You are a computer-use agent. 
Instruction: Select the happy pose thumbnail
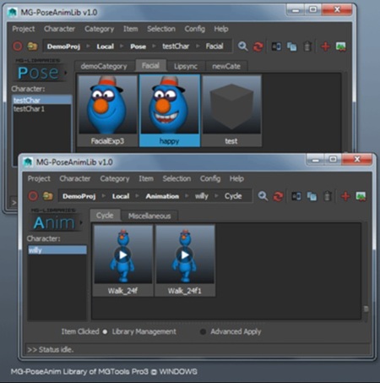pos(170,111)
